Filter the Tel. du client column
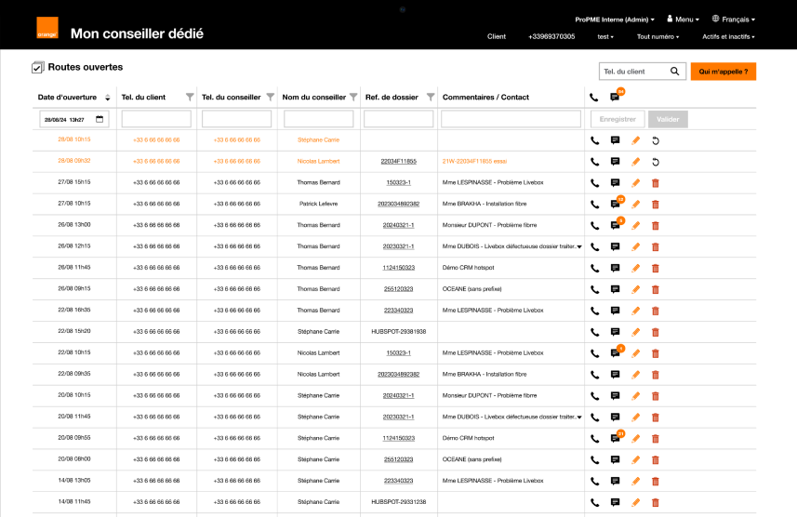 (190, 97)
